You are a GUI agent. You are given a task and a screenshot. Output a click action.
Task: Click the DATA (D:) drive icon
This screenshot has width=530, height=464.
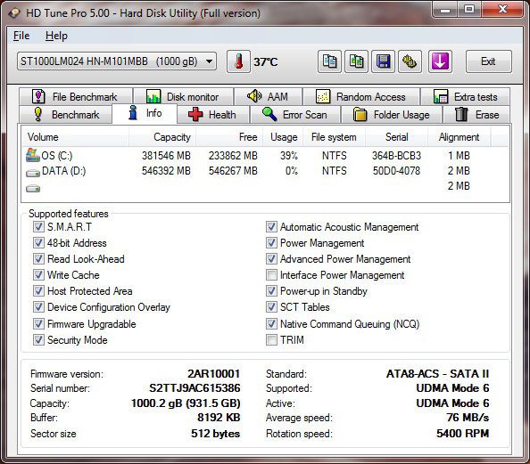pyautogui.click(x=33, y=173)
